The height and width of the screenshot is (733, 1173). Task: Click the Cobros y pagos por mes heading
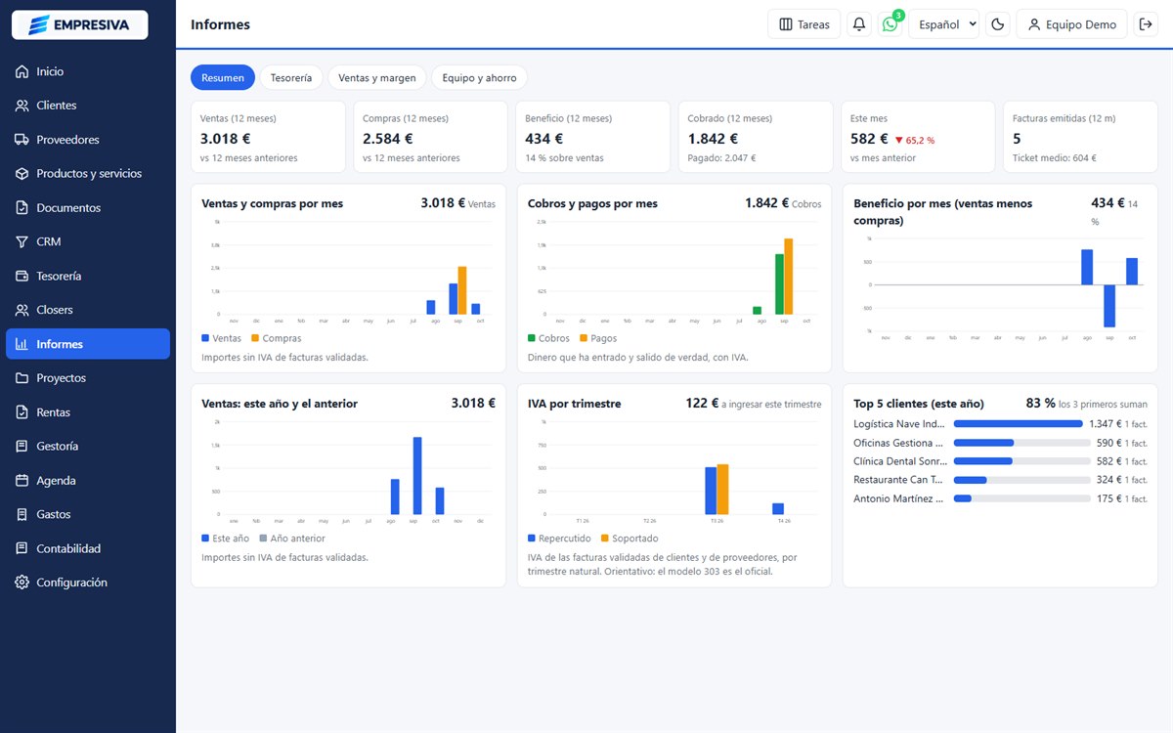point(592,204)
